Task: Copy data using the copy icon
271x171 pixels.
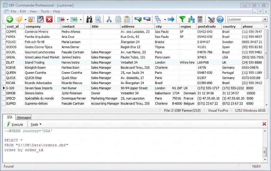Action: tap(118, 19)
